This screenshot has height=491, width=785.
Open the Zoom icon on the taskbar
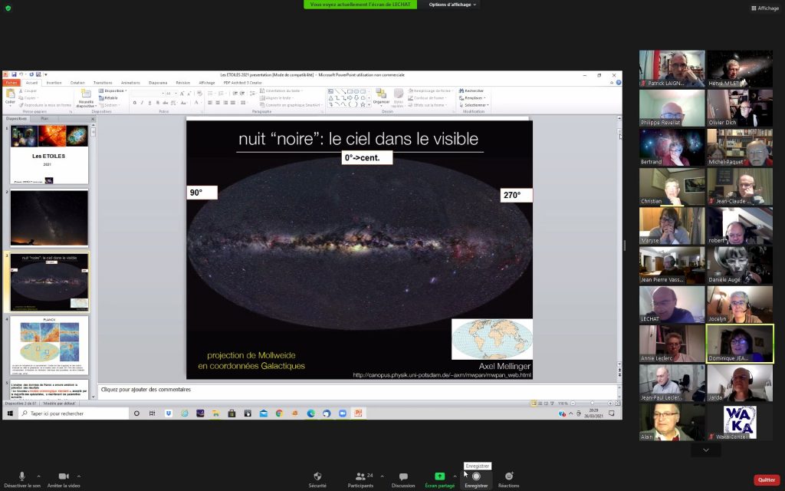343,414
